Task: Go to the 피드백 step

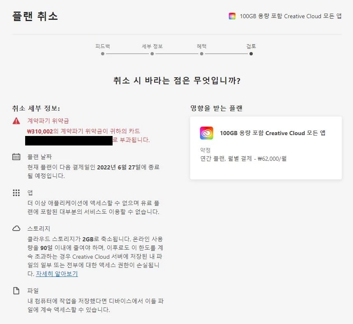Action: [103, 46]
